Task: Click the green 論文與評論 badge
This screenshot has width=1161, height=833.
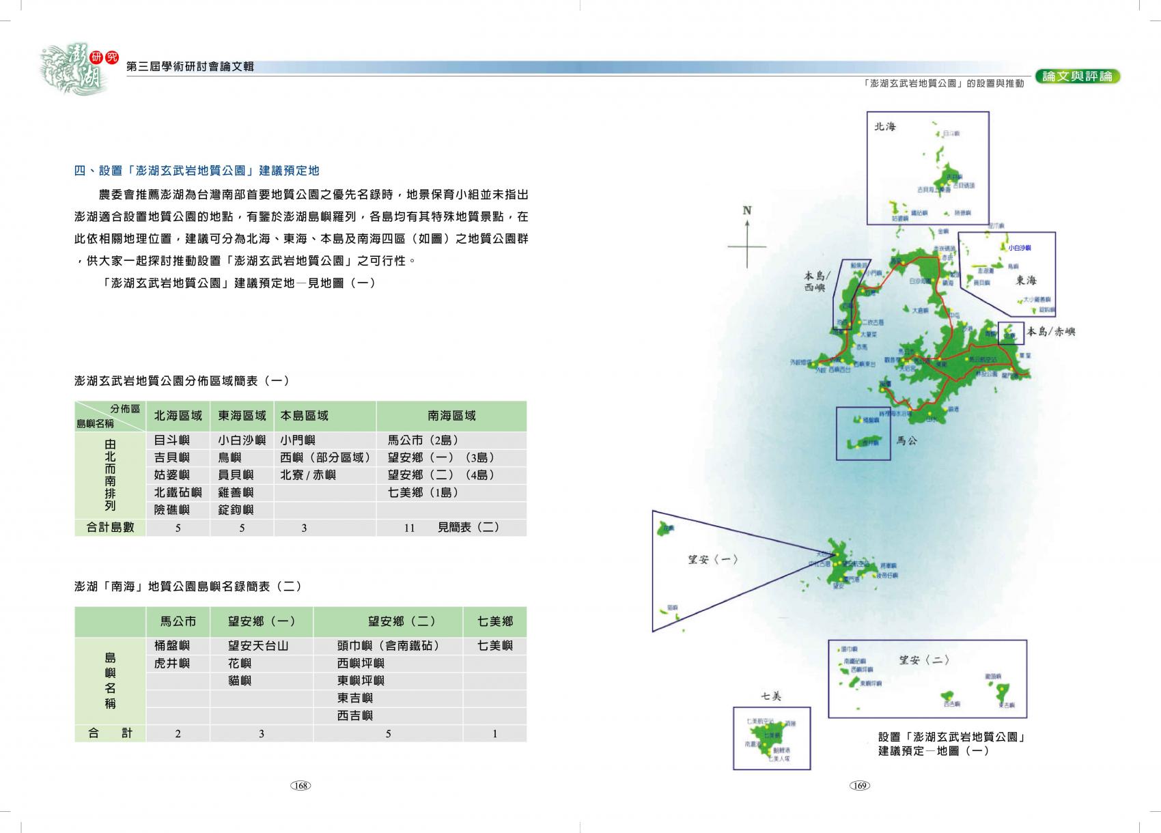Action: (x=1077, y=76)
